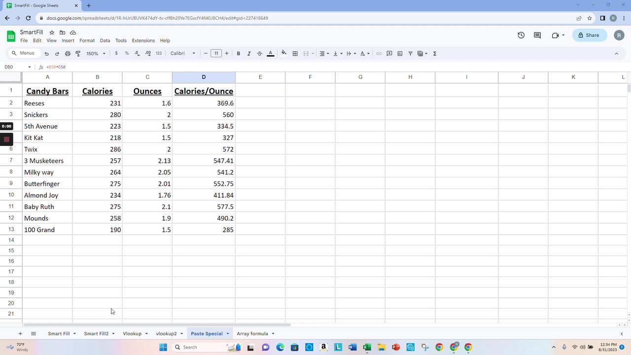
Task: Open the text color picker
Action: click(x=270, y=53)
